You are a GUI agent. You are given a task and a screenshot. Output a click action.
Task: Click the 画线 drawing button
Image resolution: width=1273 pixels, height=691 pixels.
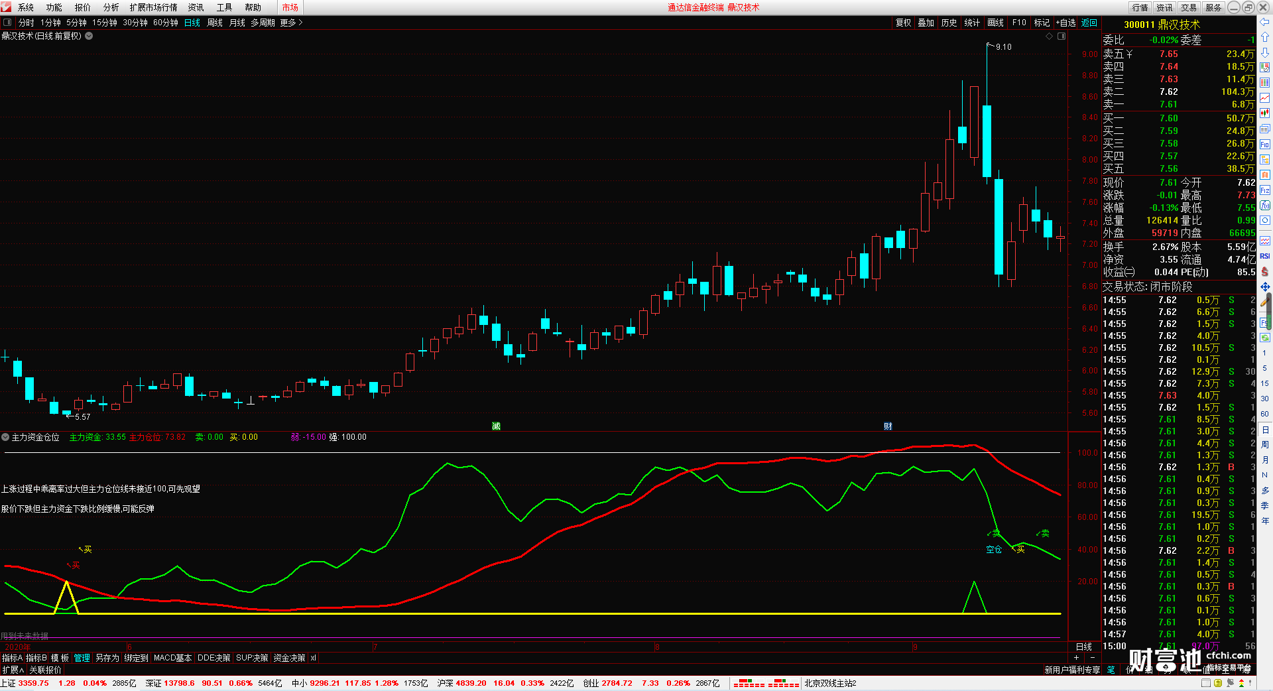996,23
